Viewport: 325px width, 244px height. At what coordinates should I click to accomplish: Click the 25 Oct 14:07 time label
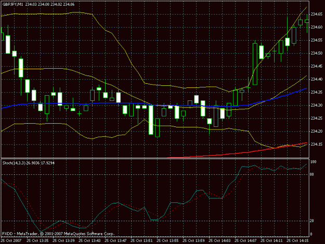245,241
